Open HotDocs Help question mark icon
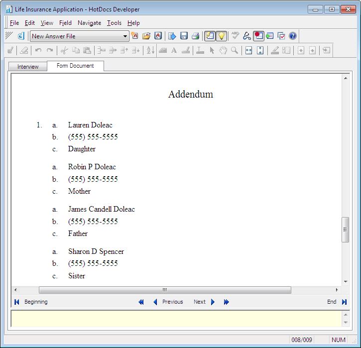Image resolution: width=361 pixels, height=348 pixels. click(293, 36)
